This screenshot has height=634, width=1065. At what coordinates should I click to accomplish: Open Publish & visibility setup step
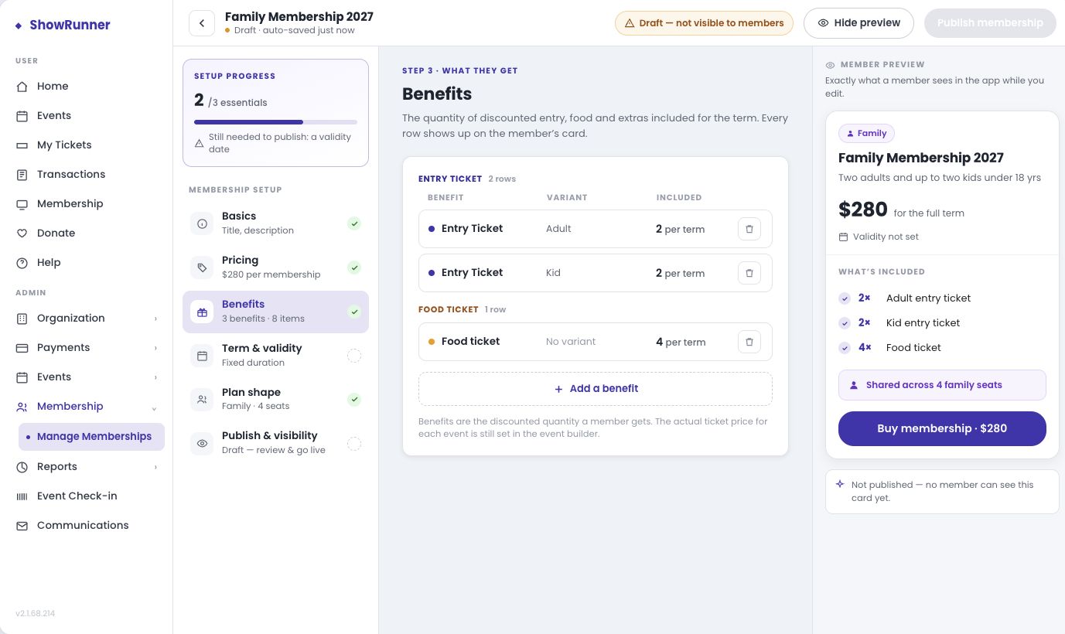tap(275, 443)
